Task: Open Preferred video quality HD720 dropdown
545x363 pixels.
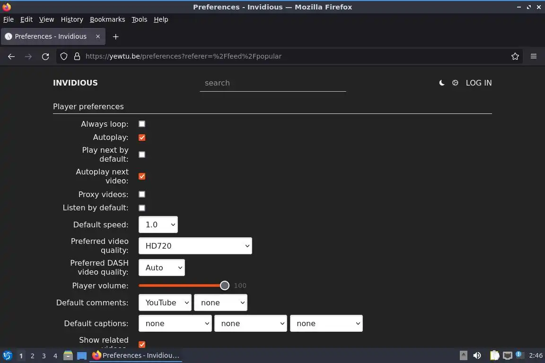Action: click(195, 246)
